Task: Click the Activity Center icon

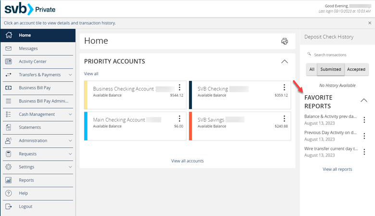Action: (8, 62)
